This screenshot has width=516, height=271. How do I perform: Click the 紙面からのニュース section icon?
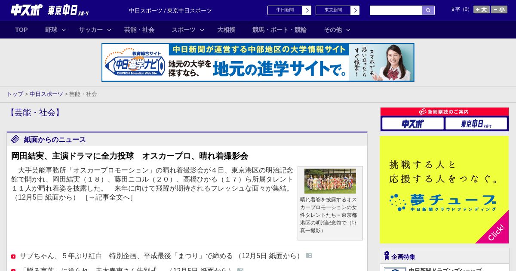[x=15, y=139]
